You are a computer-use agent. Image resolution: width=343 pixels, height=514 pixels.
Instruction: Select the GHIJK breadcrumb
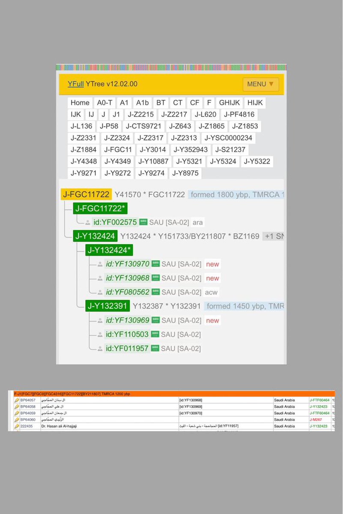pyautogui.click(x=230, y=103)
